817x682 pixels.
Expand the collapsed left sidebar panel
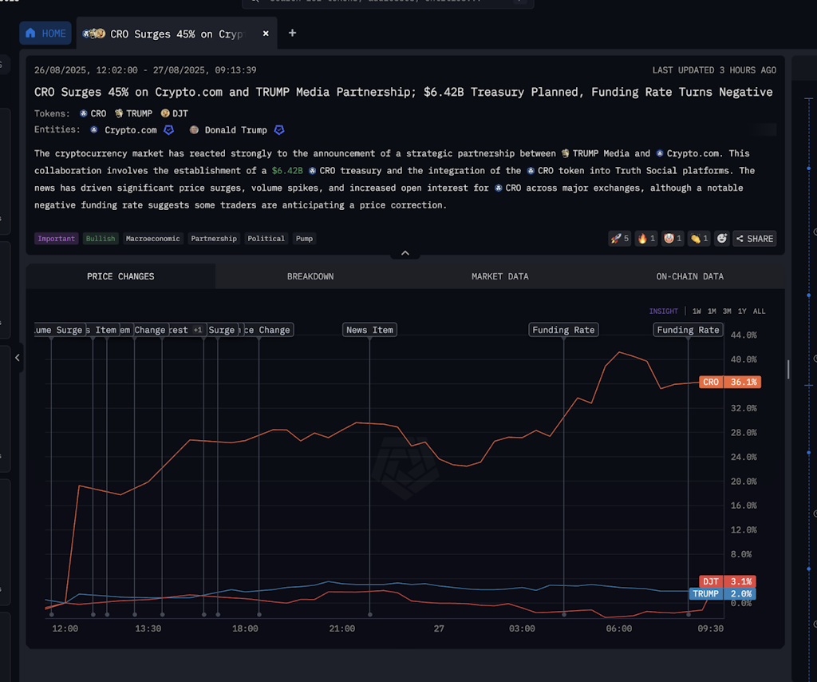(18, 358)
